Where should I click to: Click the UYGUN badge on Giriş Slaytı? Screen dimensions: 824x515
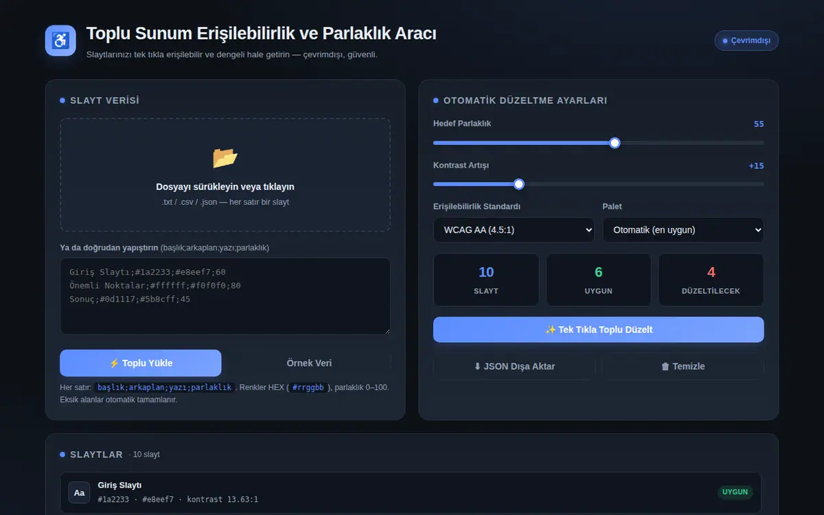(x=735, y=492)
